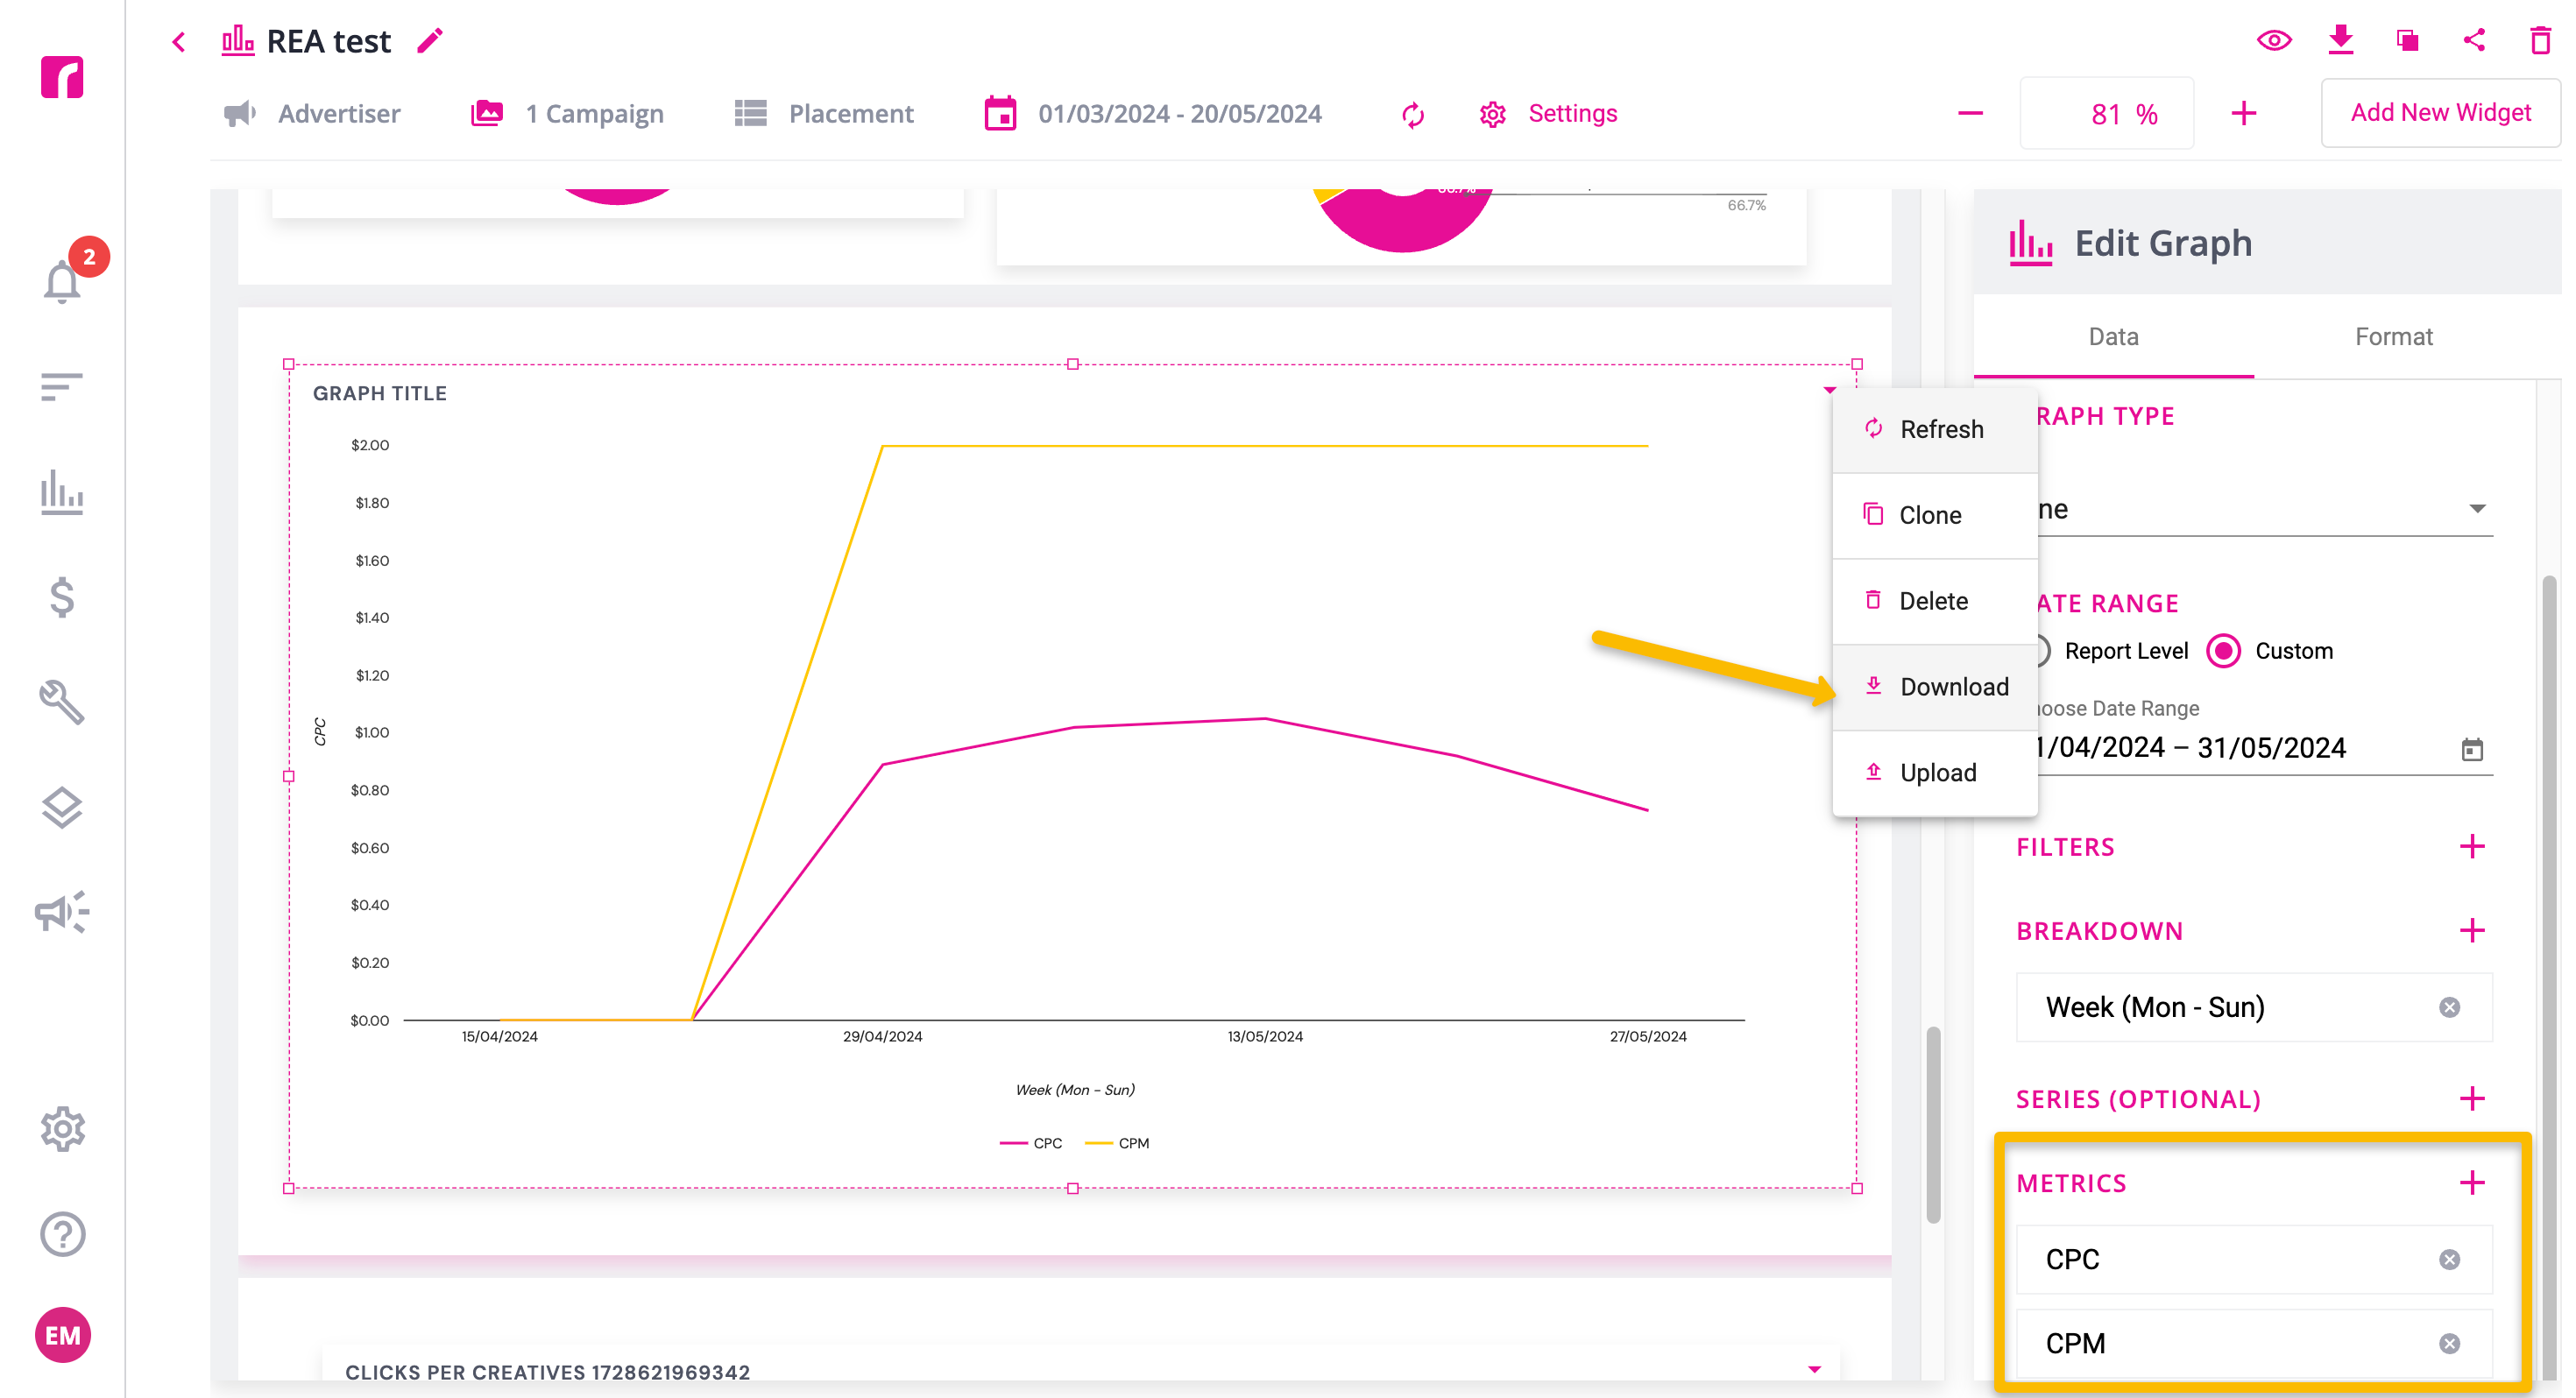Open the date picker calendar icon in Edit Graph

tap(2472, 749)
